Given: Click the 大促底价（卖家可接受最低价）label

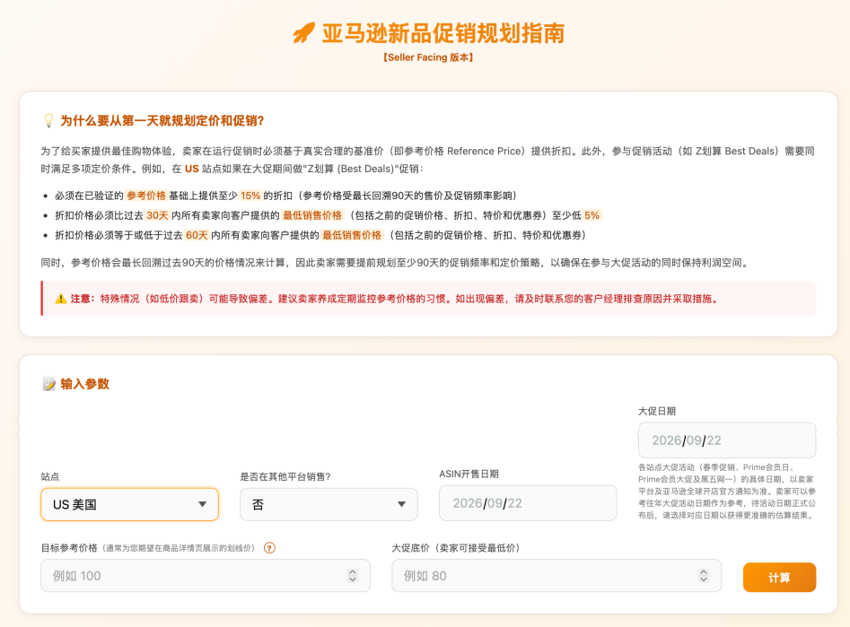Looking at the screenshot, I should [456, 548].
